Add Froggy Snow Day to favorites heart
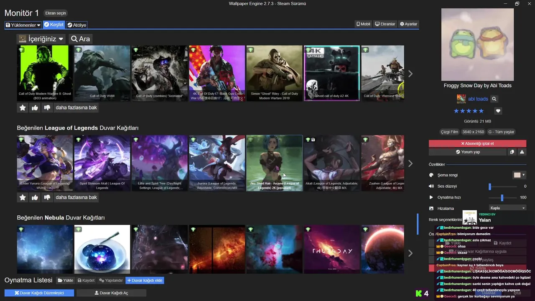Image resolution: width=535 pixels, height=301 pixels. coord(498,111)
